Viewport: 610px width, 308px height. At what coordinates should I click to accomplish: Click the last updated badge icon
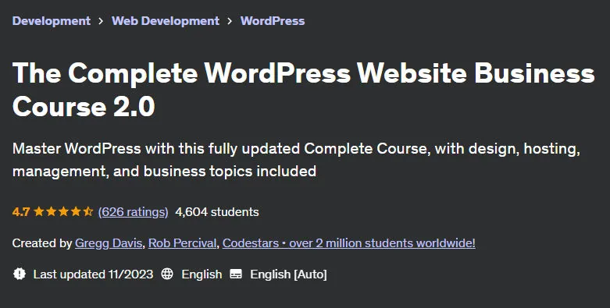[x=20, y=274]
